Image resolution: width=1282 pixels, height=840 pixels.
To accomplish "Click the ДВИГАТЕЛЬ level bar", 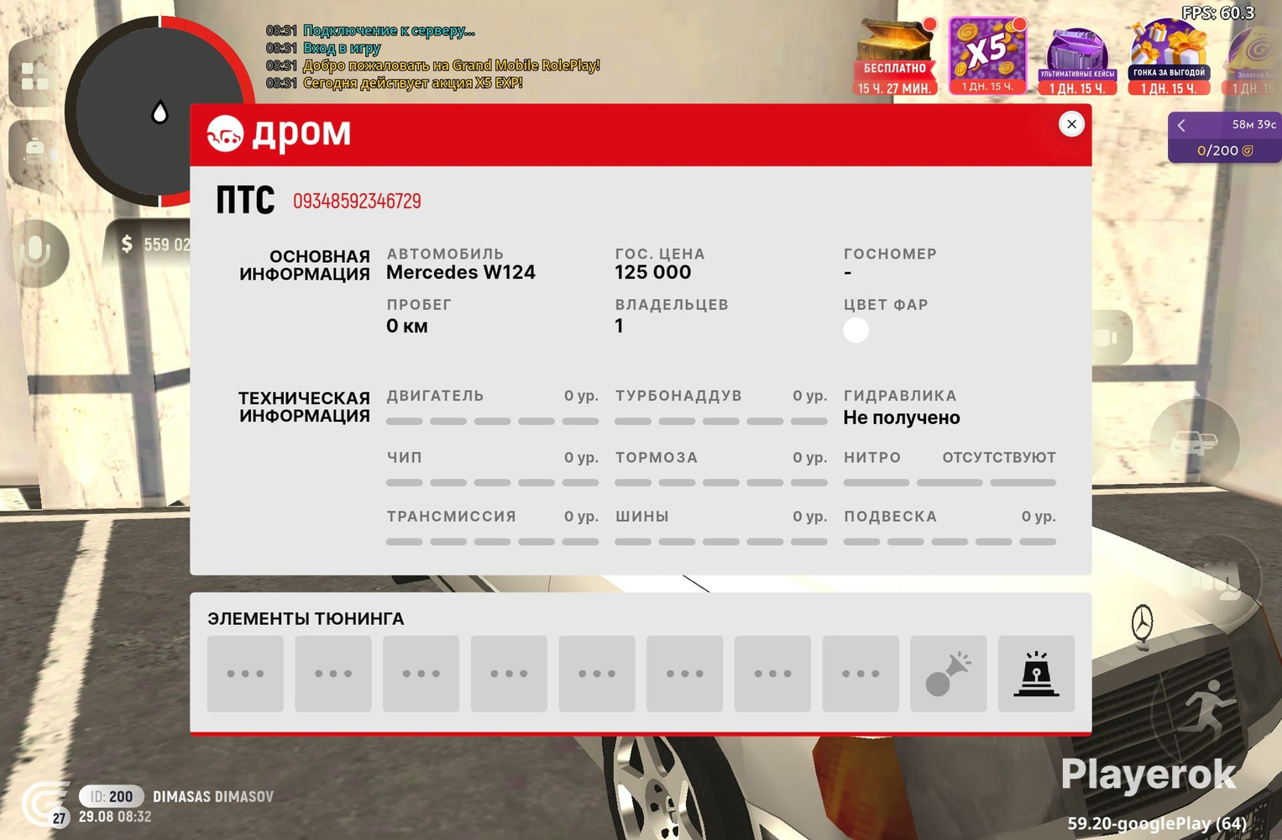I will (493, 421).
